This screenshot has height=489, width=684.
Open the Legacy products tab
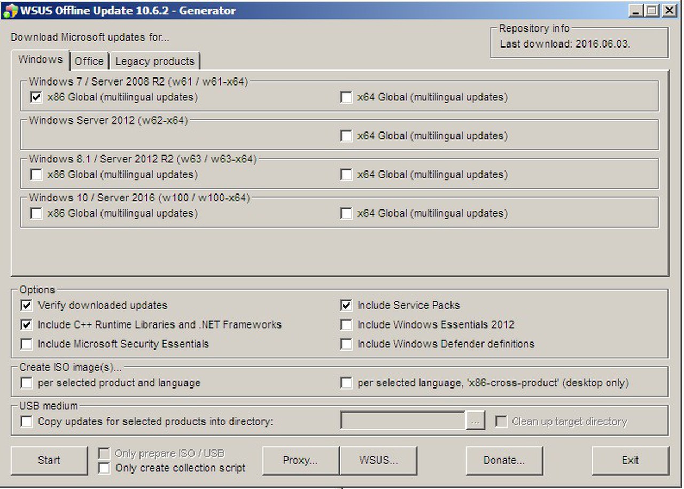(154, 61)
